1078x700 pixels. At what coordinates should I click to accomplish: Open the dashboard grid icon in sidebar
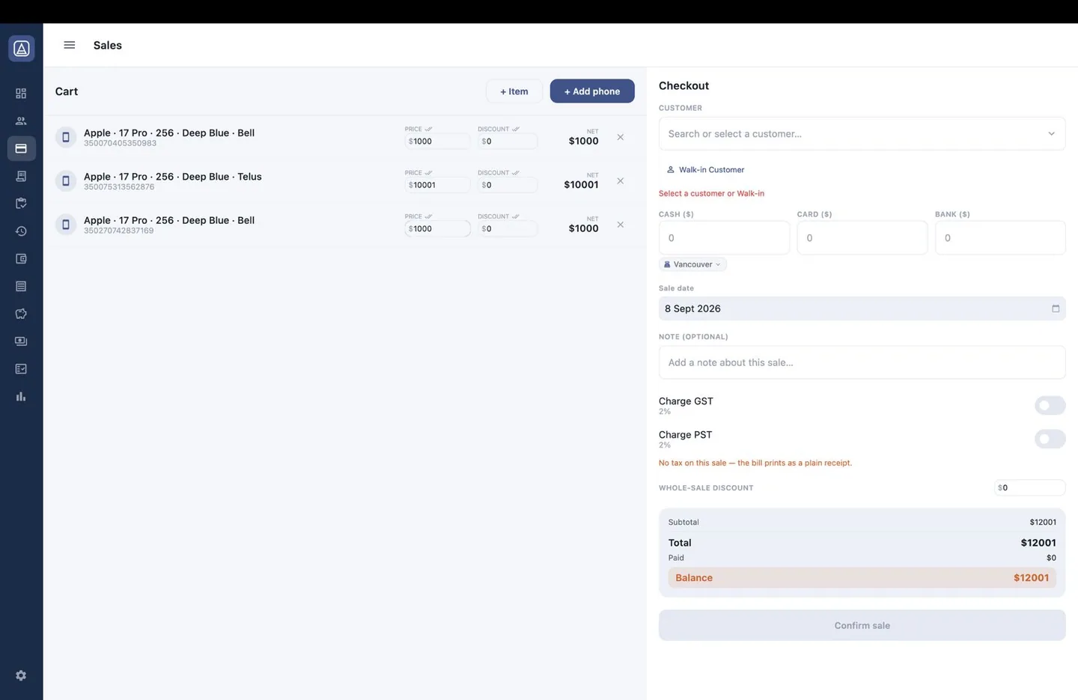[21, 94]
